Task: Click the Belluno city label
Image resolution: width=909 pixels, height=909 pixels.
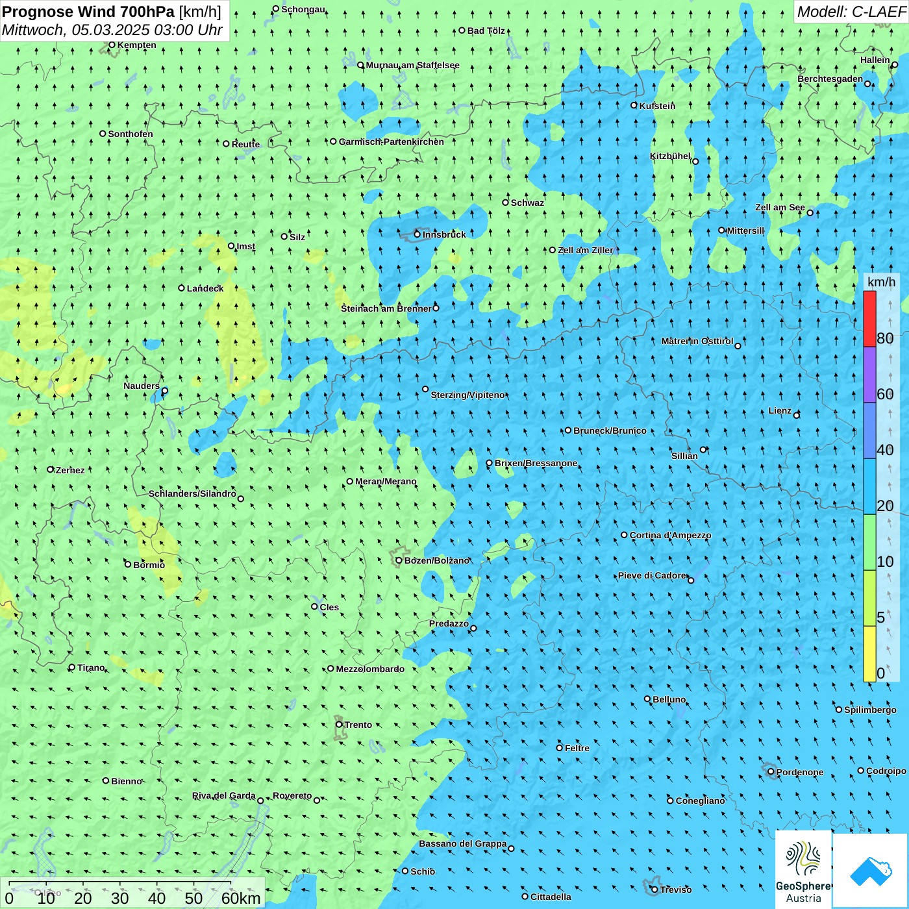Action: (669, 699)
